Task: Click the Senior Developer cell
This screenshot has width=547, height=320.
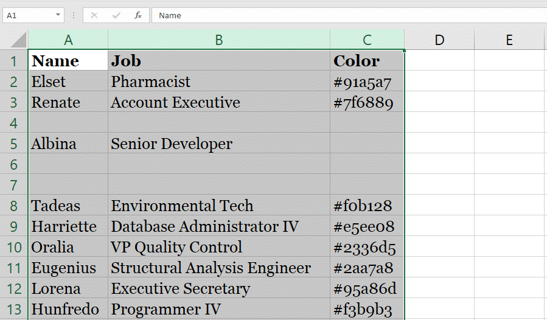Action: pos(219,144)
